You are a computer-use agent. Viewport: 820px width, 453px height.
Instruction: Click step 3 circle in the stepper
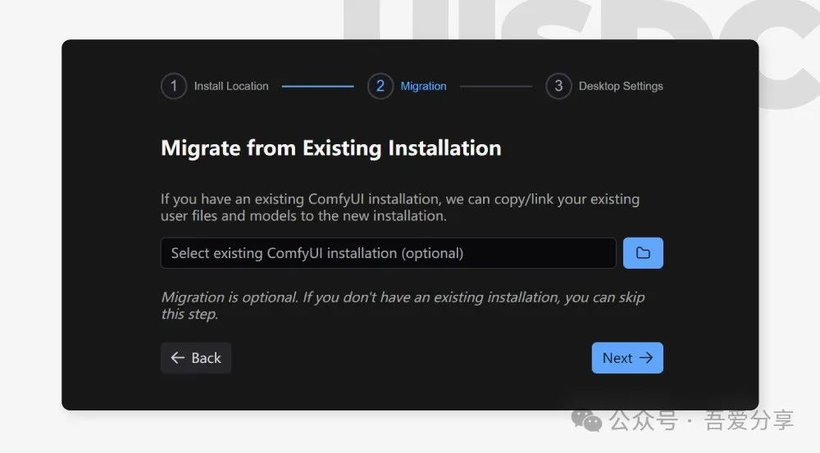pyautogui.click(x=558, y=86)
